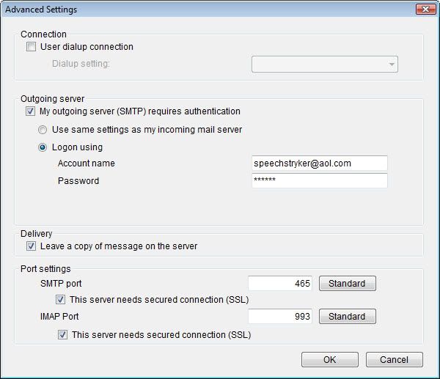
Task: Confirm settings with the OK button
Action: click(330, 360)
